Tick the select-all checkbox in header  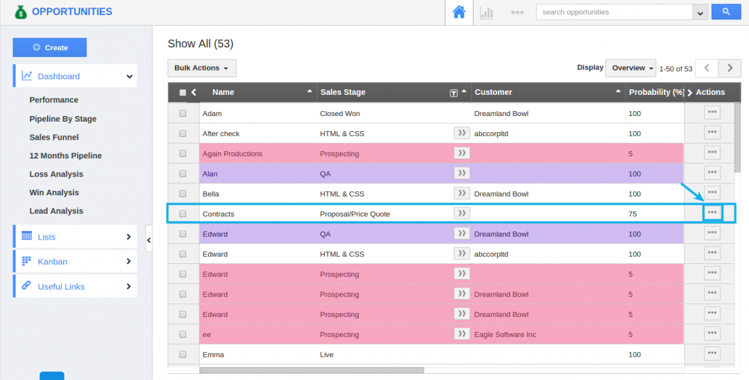coord(183,92)
